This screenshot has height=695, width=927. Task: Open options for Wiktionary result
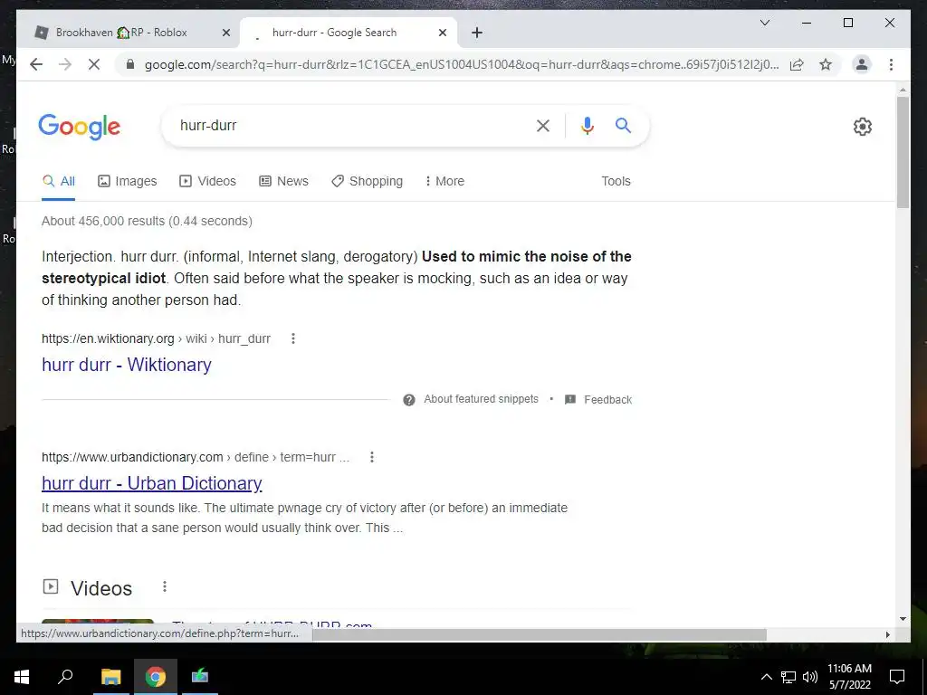point(292,338)
